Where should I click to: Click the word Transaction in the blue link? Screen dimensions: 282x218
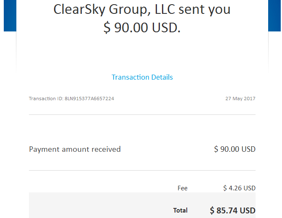[x=131, y=77]
